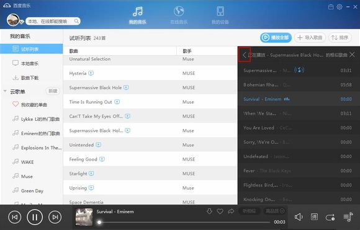This screenshot has height=230, width=360.
Task: Click the Import Songs button
Action: (310, 37)
